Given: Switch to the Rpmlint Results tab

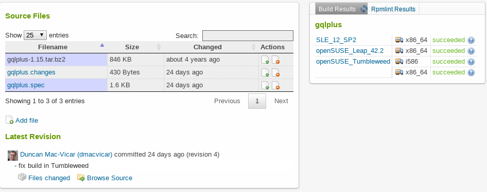Looking at the screenshot, I should [393, 9].
